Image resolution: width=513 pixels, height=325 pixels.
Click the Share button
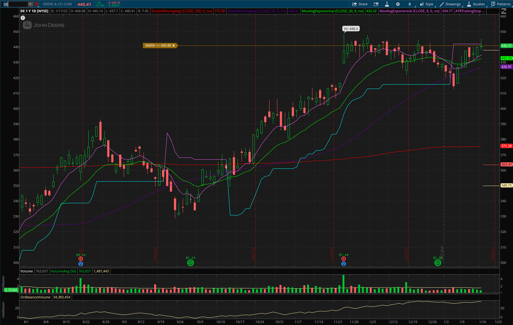coord(360,4)
